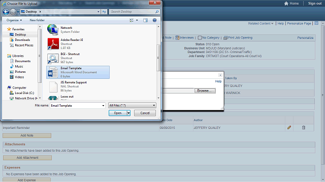Click Libraries in the navigation pane
Image resolution: width=325 pixels, height=182 pixels.
click(x=18, y=56)
